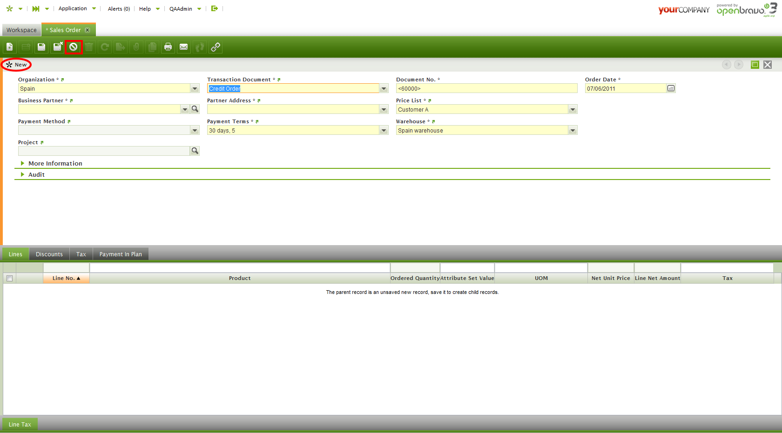Sort by Ordered Quantity column header
This screenshot has width=782, height=433.
pos(415,278)
